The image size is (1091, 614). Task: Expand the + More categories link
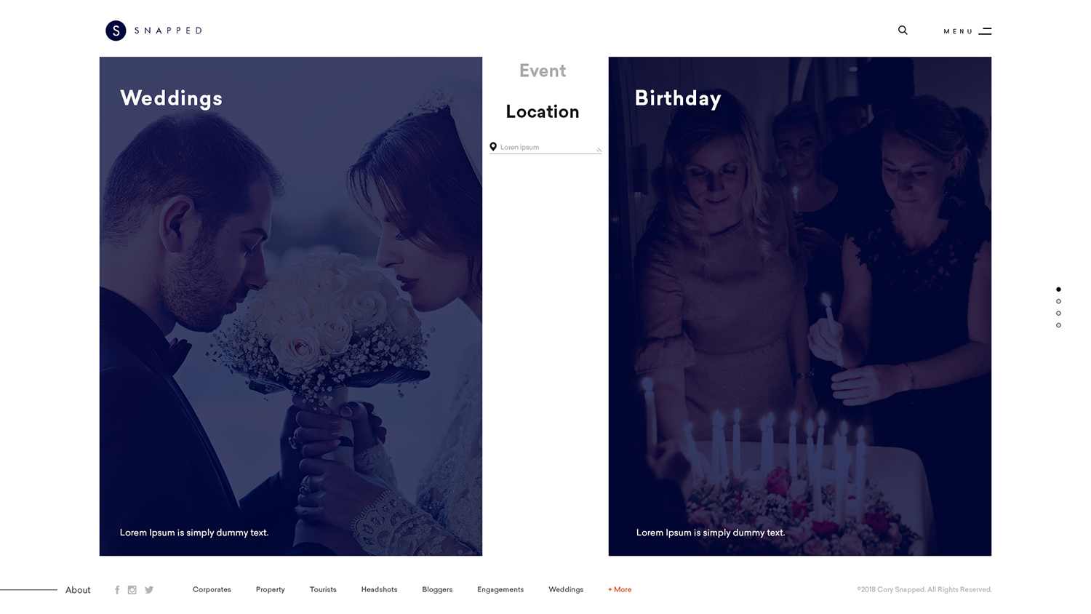pos(620,590)
